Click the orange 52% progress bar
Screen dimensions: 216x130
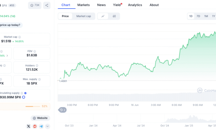pyautogui.click(x=33, y=106)
